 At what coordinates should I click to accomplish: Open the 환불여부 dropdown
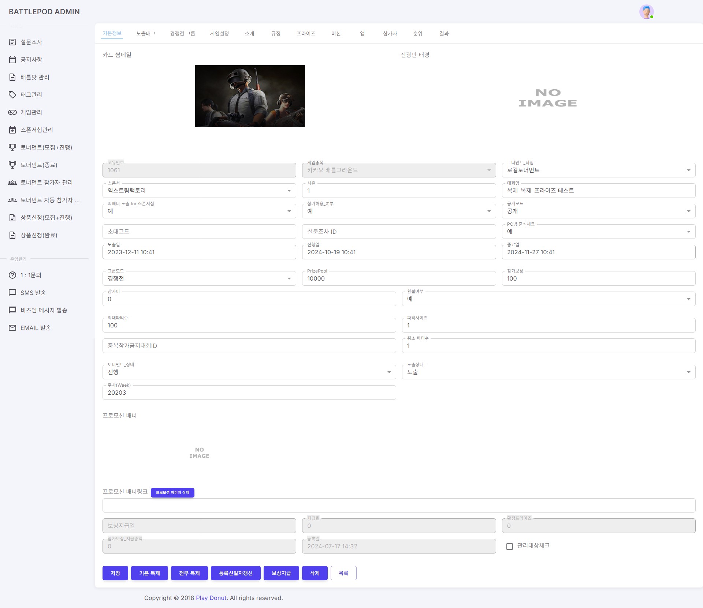[689, 299]
